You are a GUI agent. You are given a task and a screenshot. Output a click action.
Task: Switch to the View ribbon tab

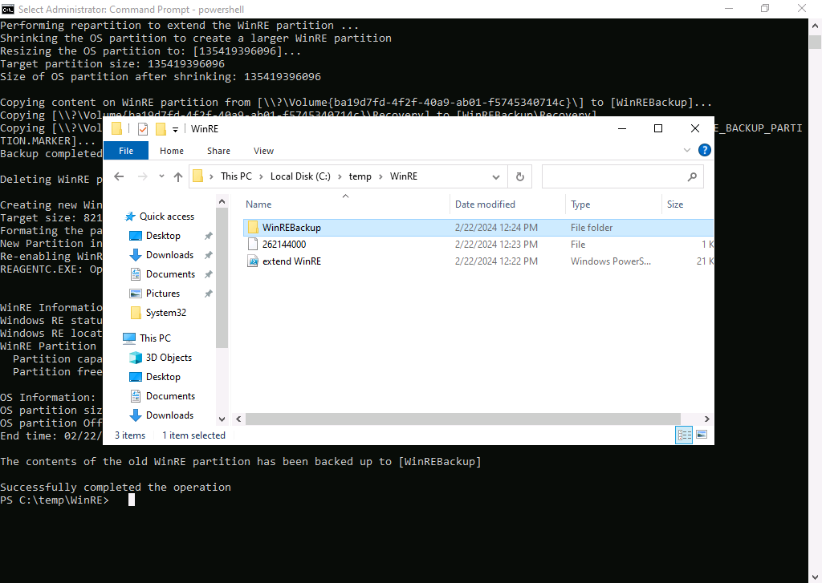[x=263, y=151]
